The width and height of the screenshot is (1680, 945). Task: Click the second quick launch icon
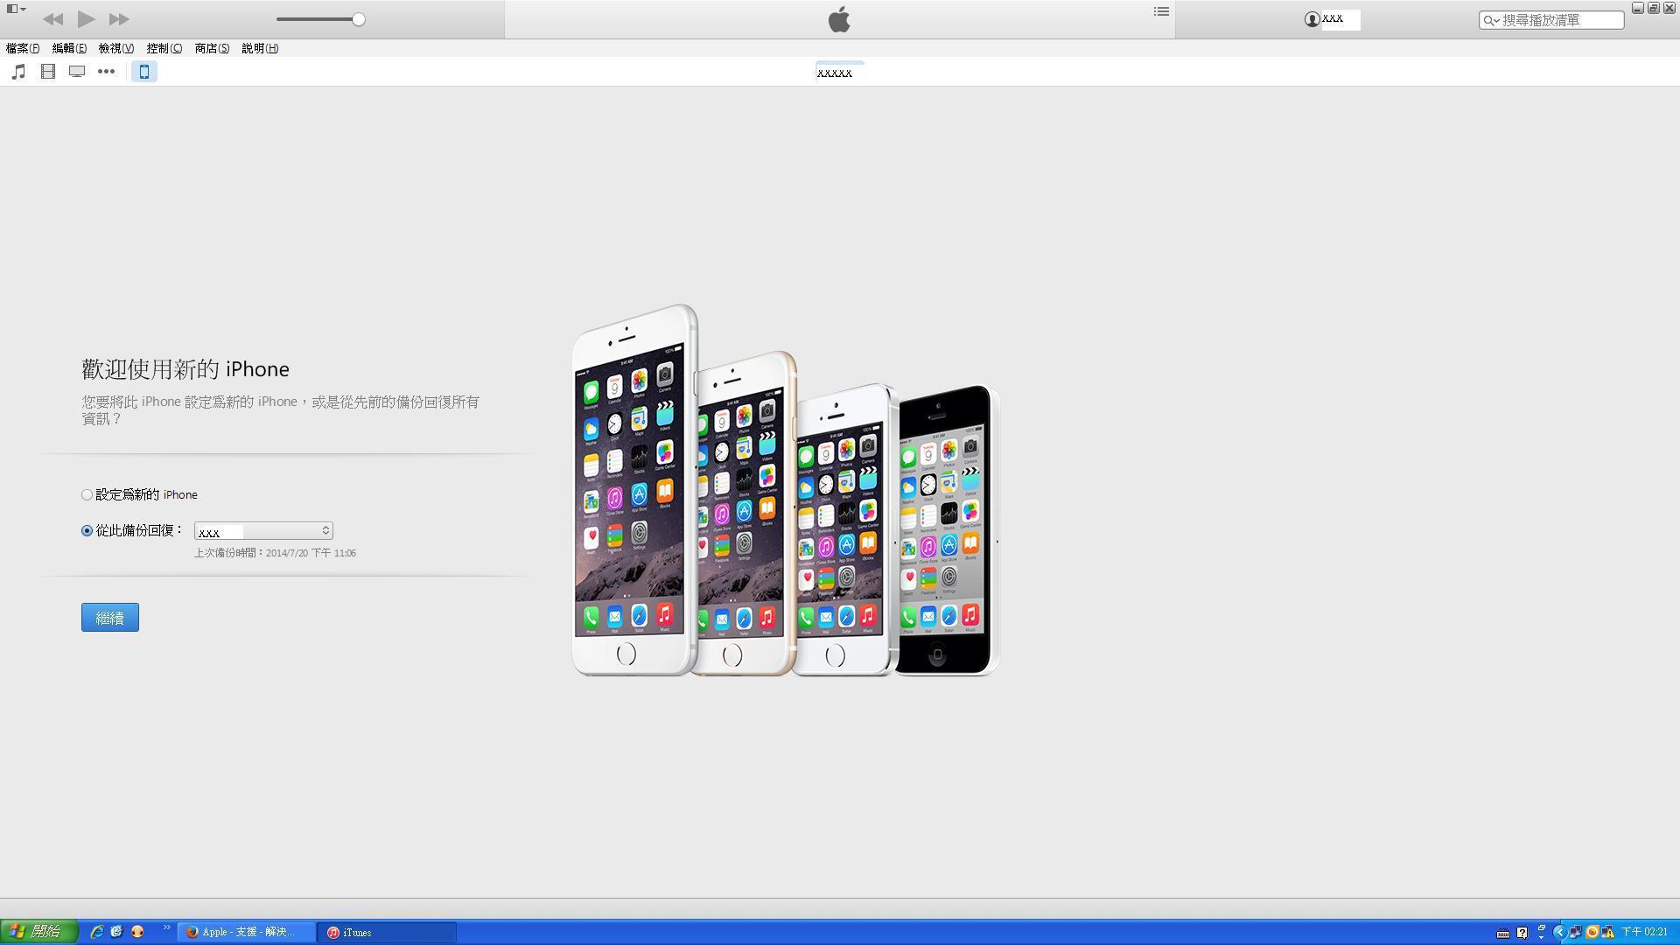coord(116,932)
